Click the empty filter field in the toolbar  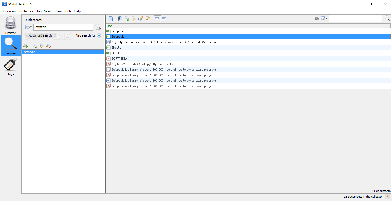[355, 18]
